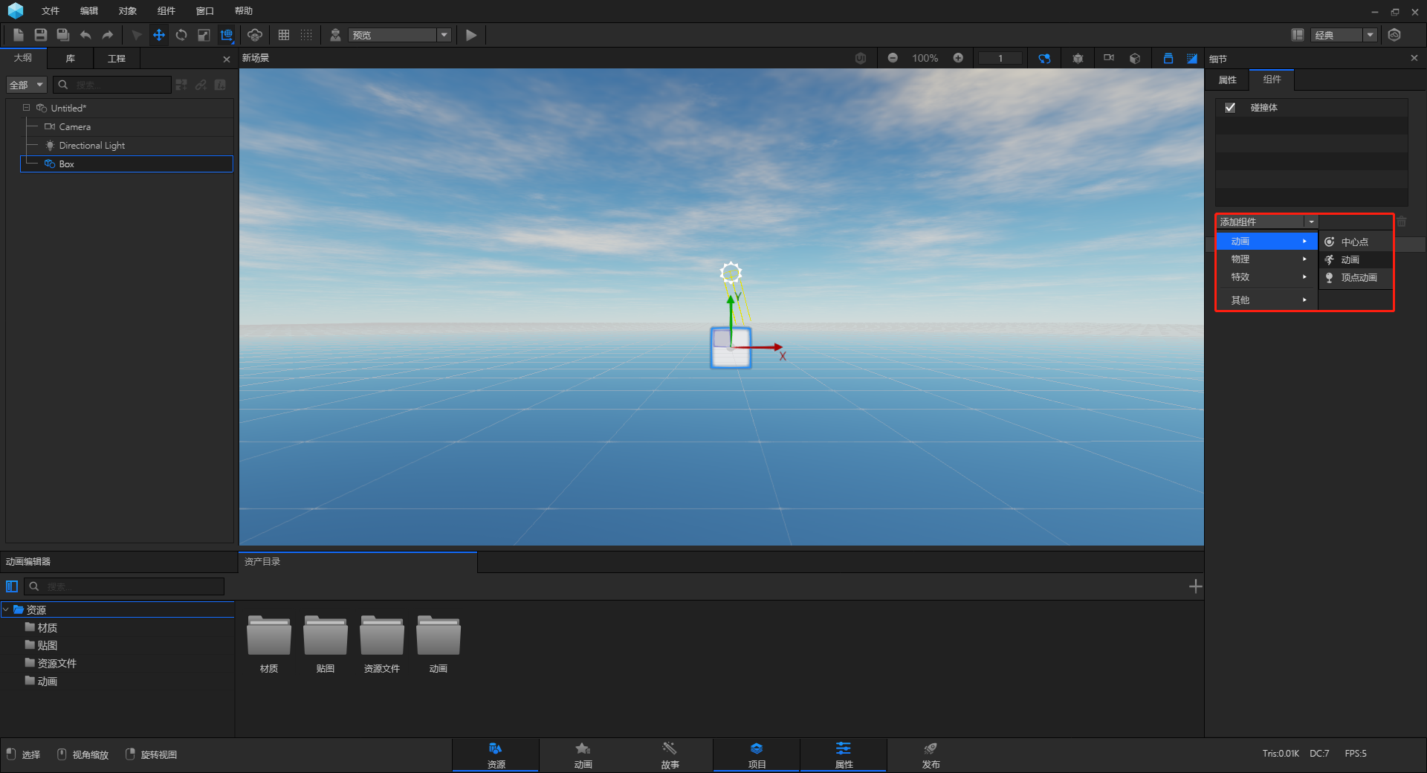Click the cloud model icon
Image resolution: width=1427 pixels, height=773 pixels.
(x=255, y=35)
